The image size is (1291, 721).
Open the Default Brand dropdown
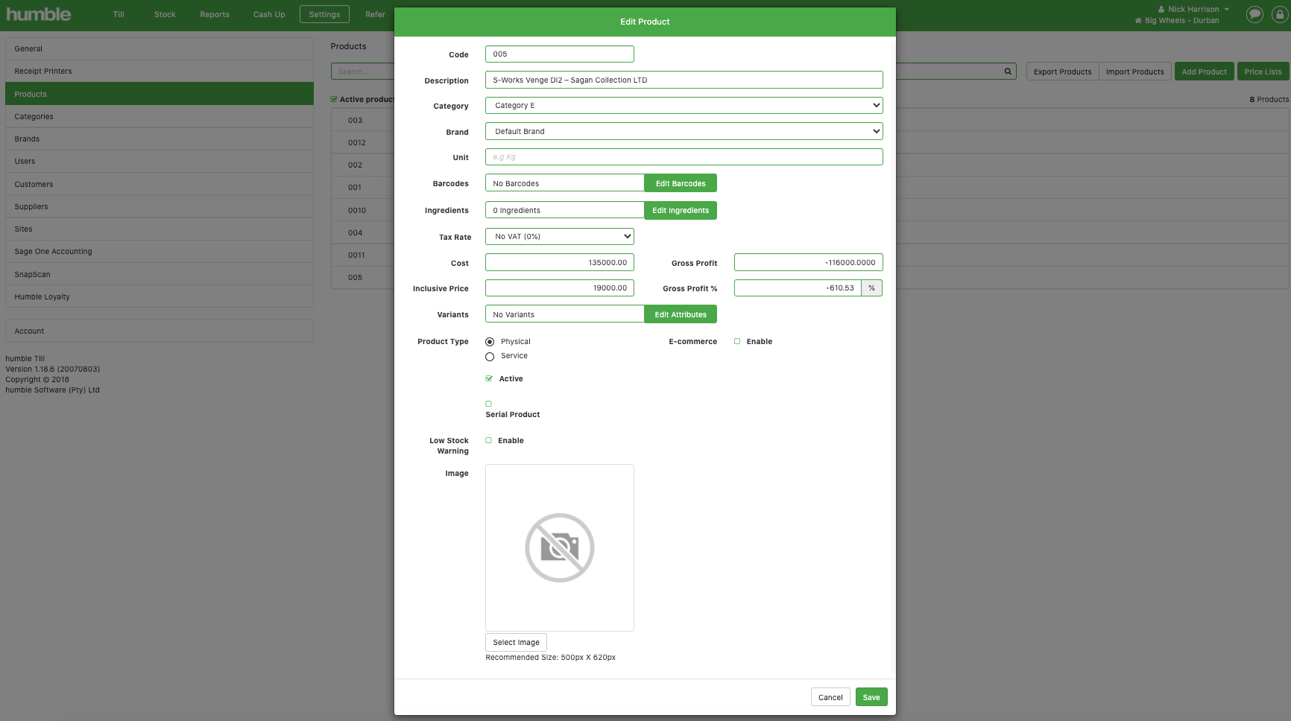coord(684,131)
